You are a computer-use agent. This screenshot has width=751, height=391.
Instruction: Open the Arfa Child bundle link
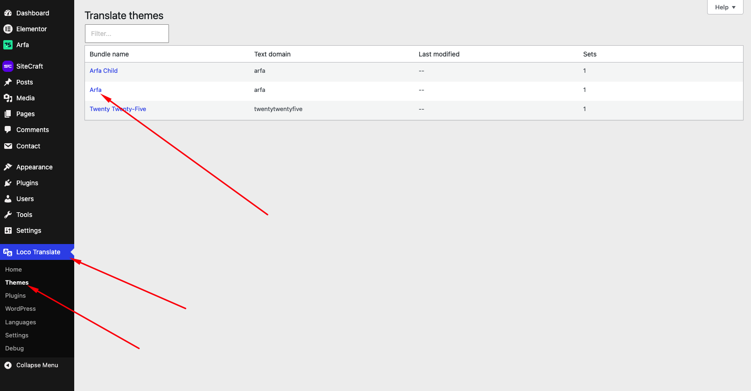point(104,71)
